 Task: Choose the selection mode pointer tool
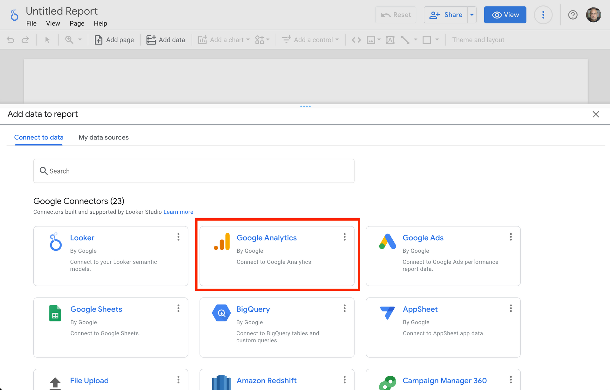[47, 40]
